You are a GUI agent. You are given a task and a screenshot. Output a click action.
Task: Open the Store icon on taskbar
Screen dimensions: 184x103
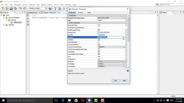pyautogui.click(x=76, y=100)
